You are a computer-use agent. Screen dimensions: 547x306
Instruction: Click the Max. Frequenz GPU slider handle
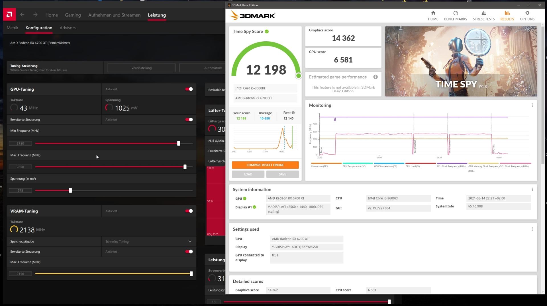click(x=185, y=167)
